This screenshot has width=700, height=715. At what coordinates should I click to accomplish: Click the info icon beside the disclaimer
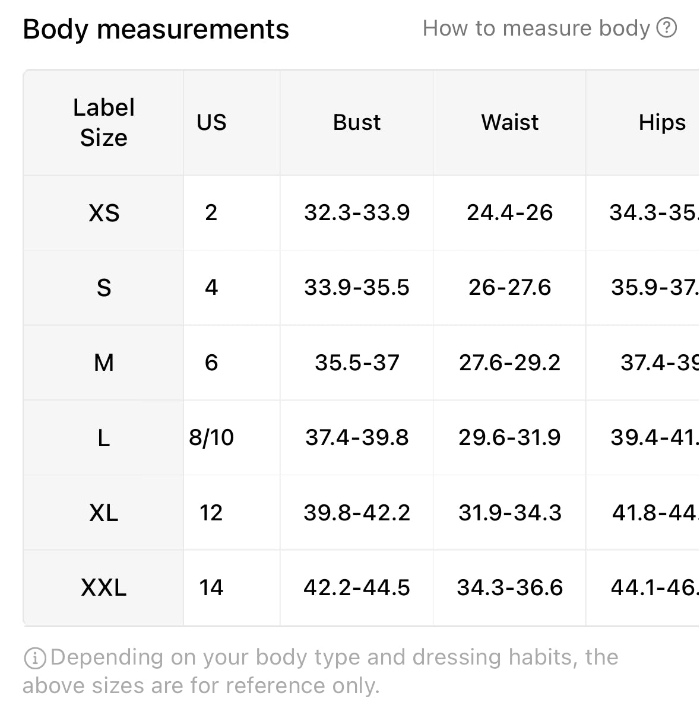[34, 658]
